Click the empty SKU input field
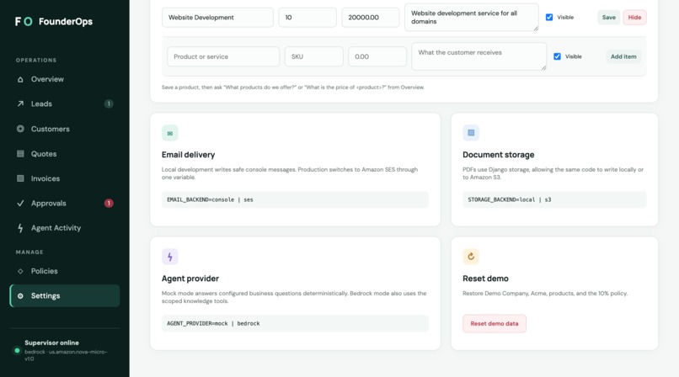This screenshot has width=679, height=377. (314, 56)
